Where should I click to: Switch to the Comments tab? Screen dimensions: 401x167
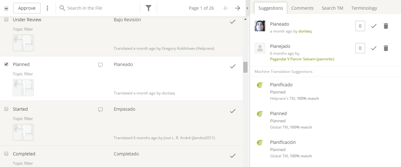click(x=302, y=8)
